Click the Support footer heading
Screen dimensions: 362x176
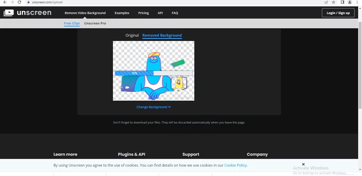point(191,154)
